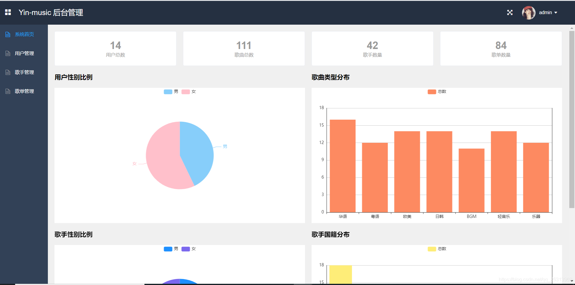Click the 粤语 bar in song type chart

pyautogui.click(x=375, y=177)
